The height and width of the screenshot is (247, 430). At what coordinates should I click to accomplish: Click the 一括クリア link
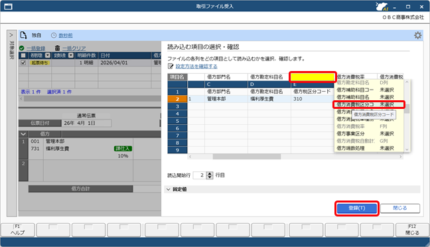(74, 48)
